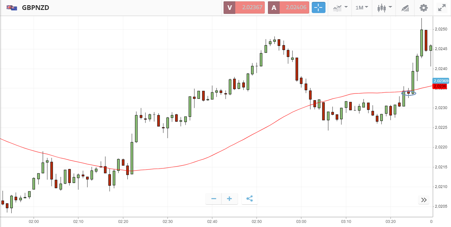Open chart settings gear icon
This screenshot has height=227, width=451.
click(x=423, y=8)
